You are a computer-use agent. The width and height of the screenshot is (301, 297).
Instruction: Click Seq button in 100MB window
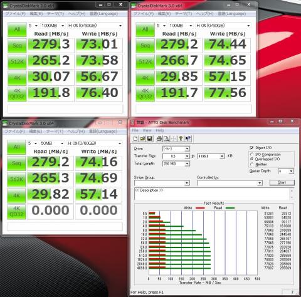coord(145,46)
